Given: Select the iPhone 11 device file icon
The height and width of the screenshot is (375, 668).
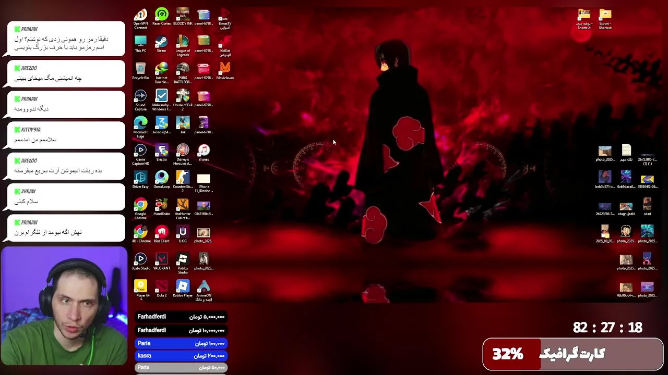Looking at the screenshot, I should (x=204, y=182).
